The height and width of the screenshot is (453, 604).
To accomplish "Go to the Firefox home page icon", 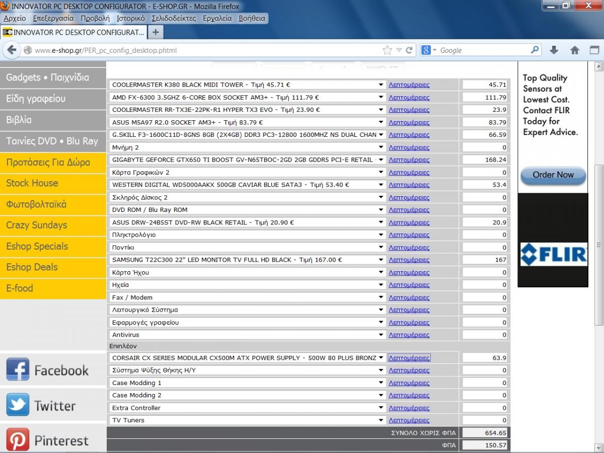I will point(575,50).
